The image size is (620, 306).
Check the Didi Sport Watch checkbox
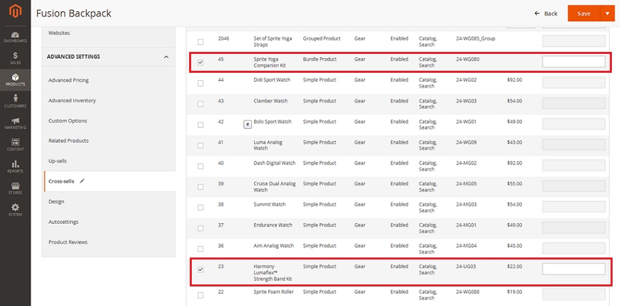tap(201, 84)
